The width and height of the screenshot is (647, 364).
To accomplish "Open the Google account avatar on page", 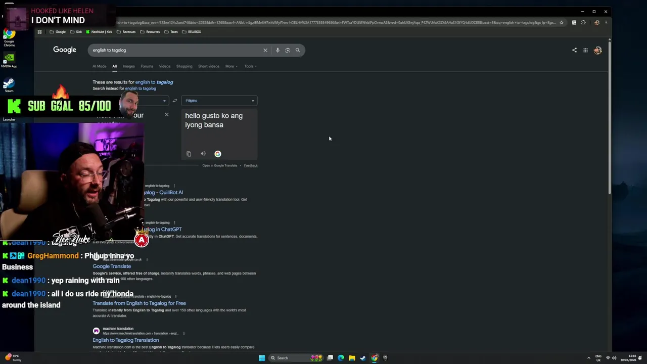I will click(597, 50).
